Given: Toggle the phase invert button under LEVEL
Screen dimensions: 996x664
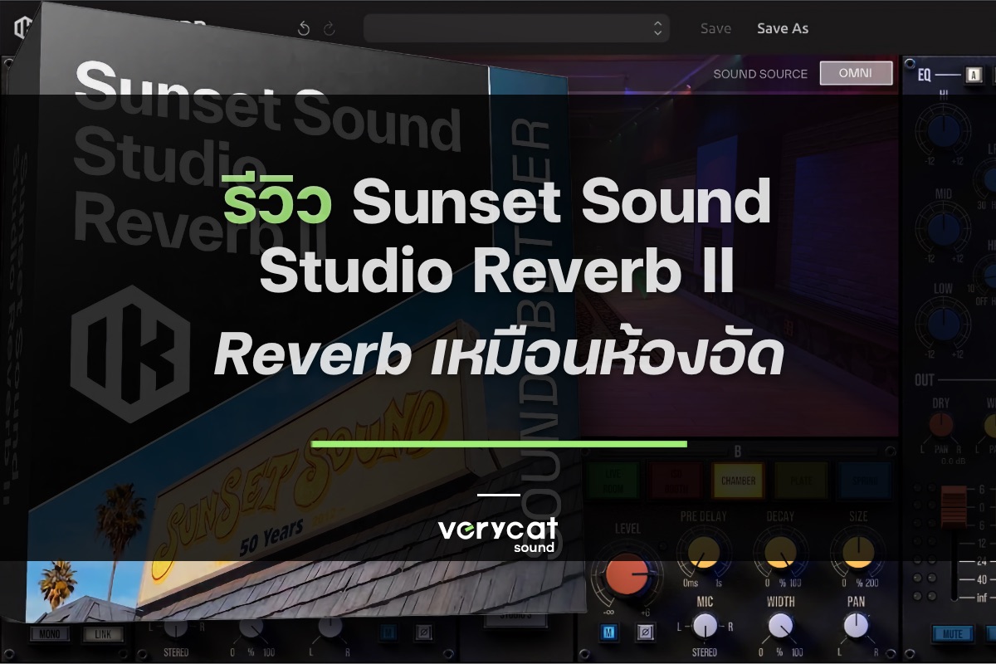Looking at the screenshot, I should pos(645,633).
